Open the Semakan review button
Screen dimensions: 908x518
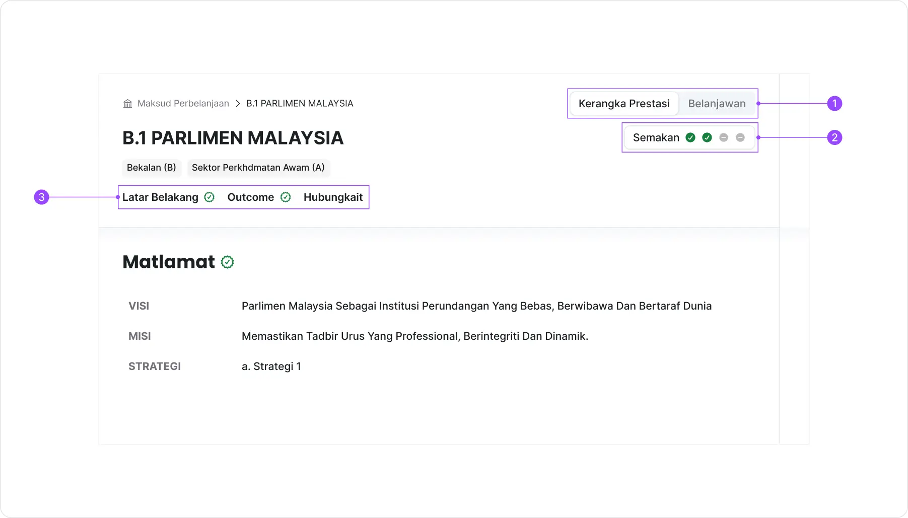(x=656, y=137)
